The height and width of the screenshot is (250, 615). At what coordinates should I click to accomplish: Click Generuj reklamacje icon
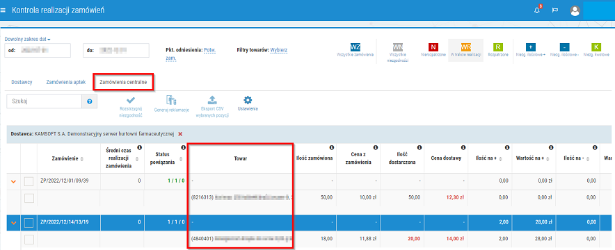pos(171,103)
